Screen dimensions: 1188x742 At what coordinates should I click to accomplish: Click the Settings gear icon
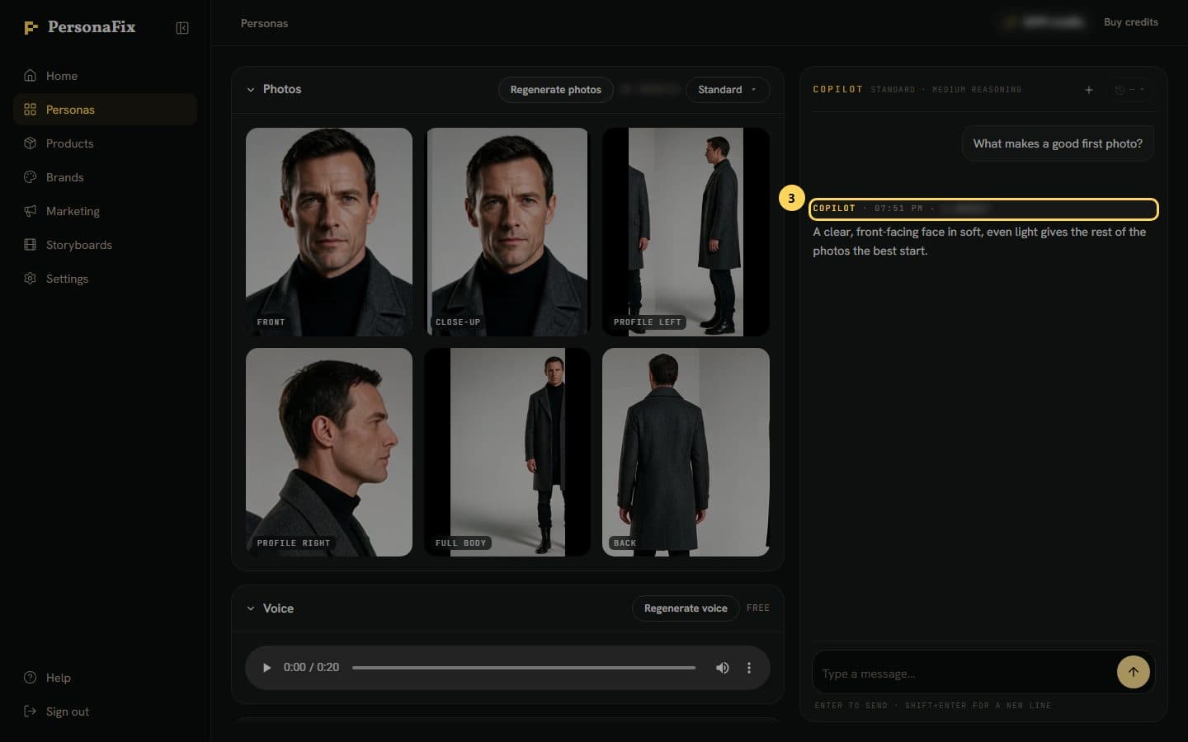pos(31,279)
